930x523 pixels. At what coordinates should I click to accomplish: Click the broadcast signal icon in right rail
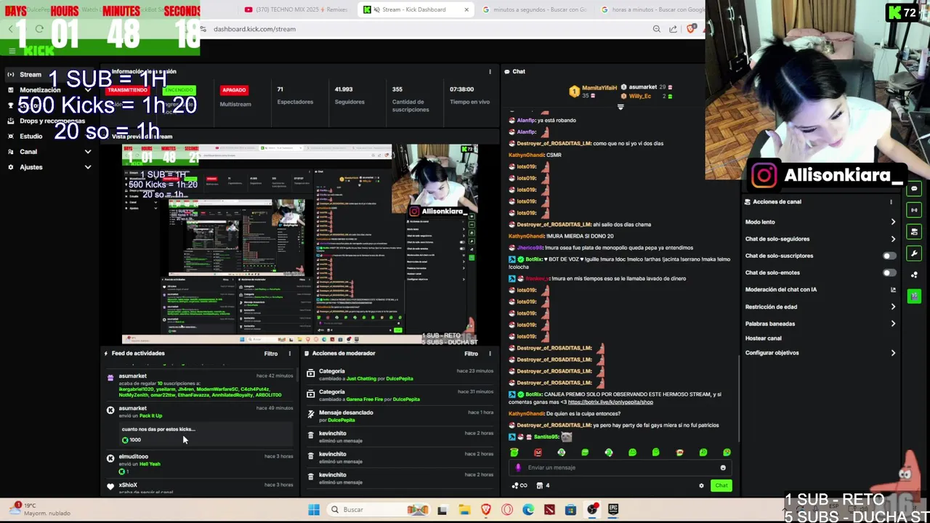[914, 210]
